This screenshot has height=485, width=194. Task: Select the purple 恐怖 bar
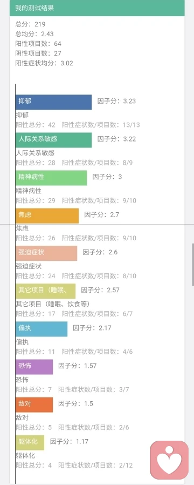coord(34,367)
